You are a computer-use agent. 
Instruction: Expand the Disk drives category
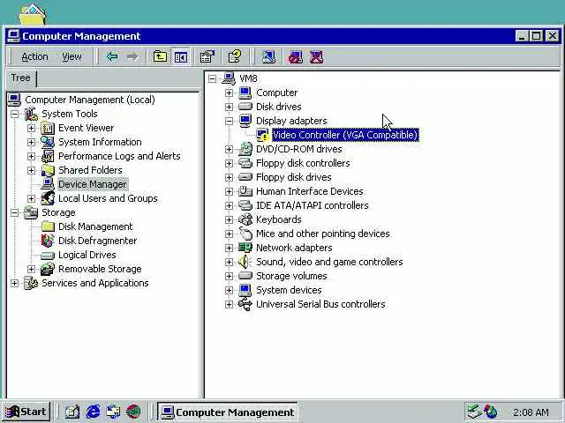229,107
